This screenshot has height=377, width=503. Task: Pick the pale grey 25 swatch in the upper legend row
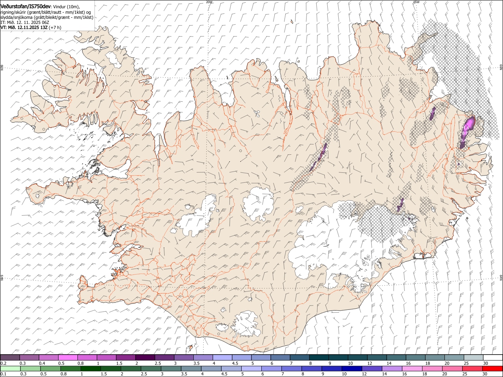(474, 358)
